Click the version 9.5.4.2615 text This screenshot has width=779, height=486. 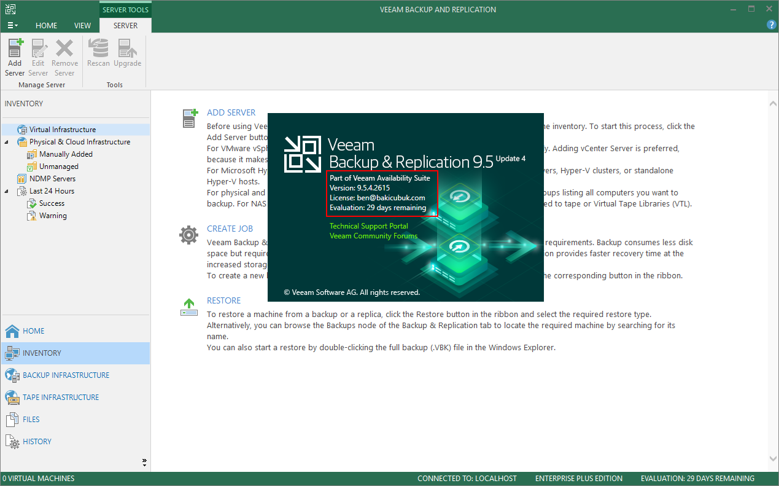[x=360, y=188]
